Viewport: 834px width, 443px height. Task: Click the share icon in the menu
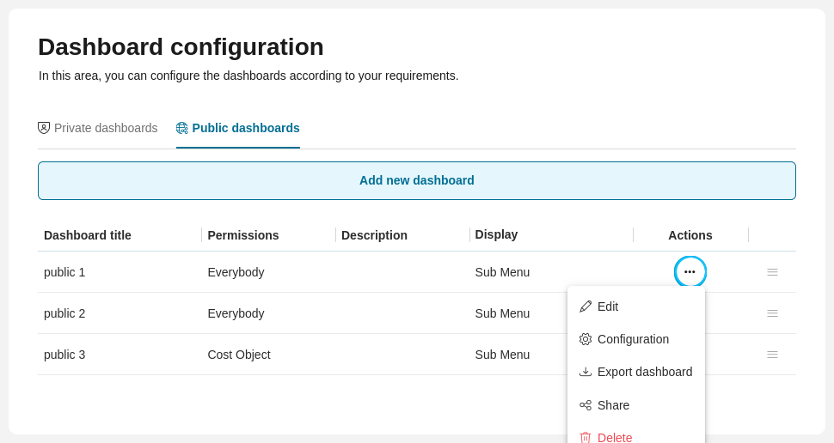[585, 405]
